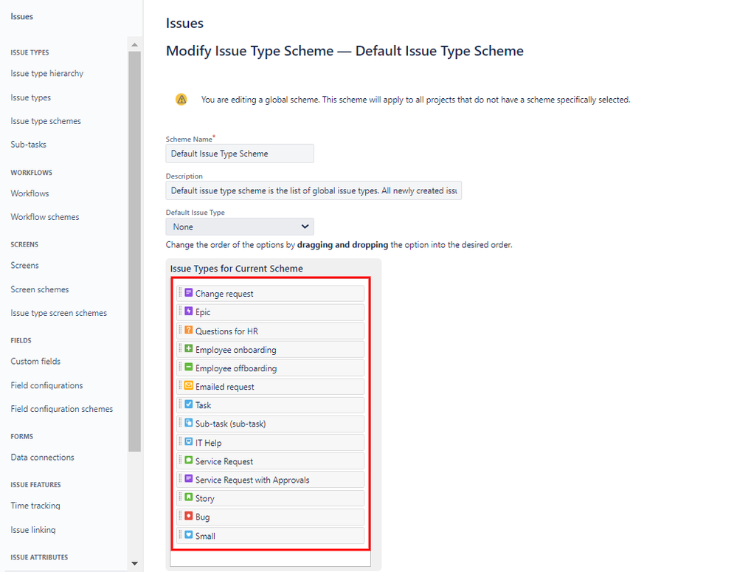The width and height of the screenshot is (737, 572).
Task: Click the Sub-task issue type icon
Action: tap(188, 422)
